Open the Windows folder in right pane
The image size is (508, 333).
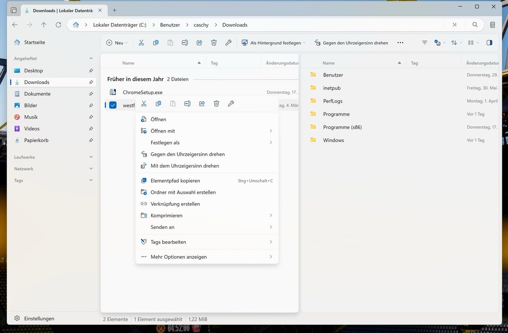[x=334, y=140]
